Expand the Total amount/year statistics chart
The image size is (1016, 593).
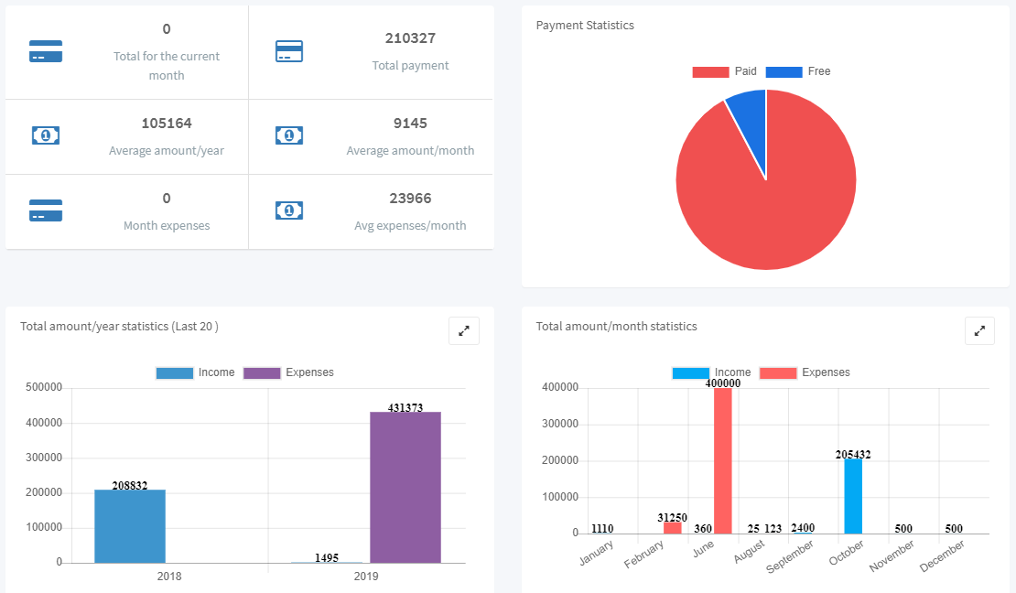click(x=464, y=331)
